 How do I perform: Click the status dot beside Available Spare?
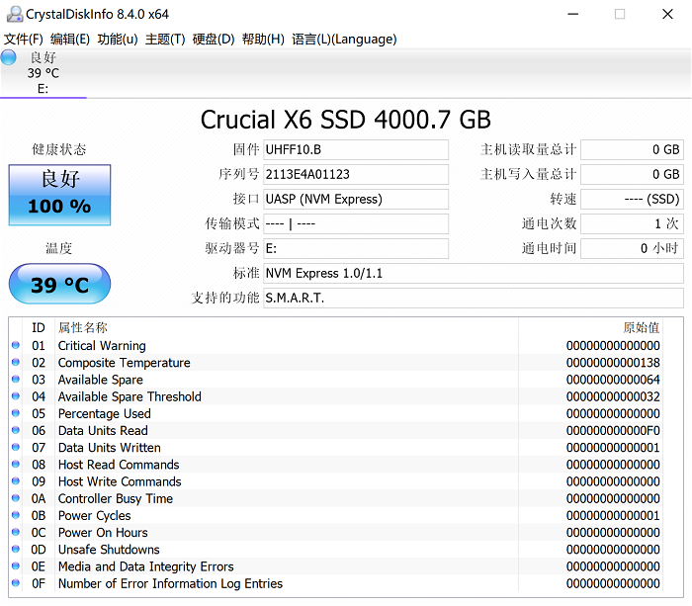coord(15,380)
